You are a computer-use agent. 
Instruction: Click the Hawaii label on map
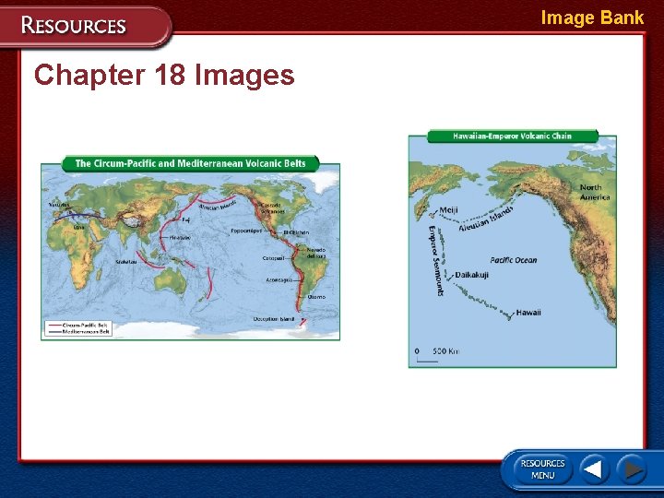pyautogui.click(x=528, y=313)
